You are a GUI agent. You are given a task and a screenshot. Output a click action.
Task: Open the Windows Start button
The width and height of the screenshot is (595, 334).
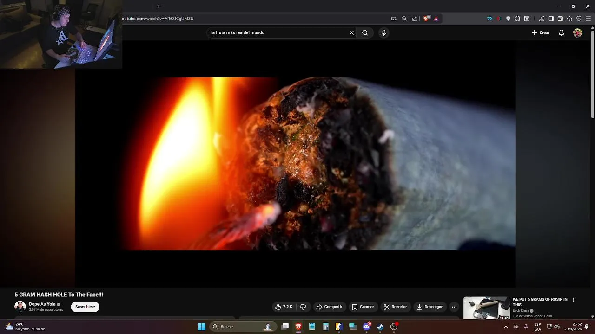(202, 327)
